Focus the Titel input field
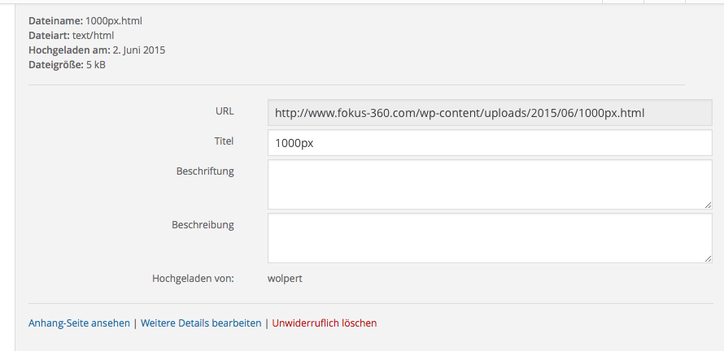 click(489, 142)
